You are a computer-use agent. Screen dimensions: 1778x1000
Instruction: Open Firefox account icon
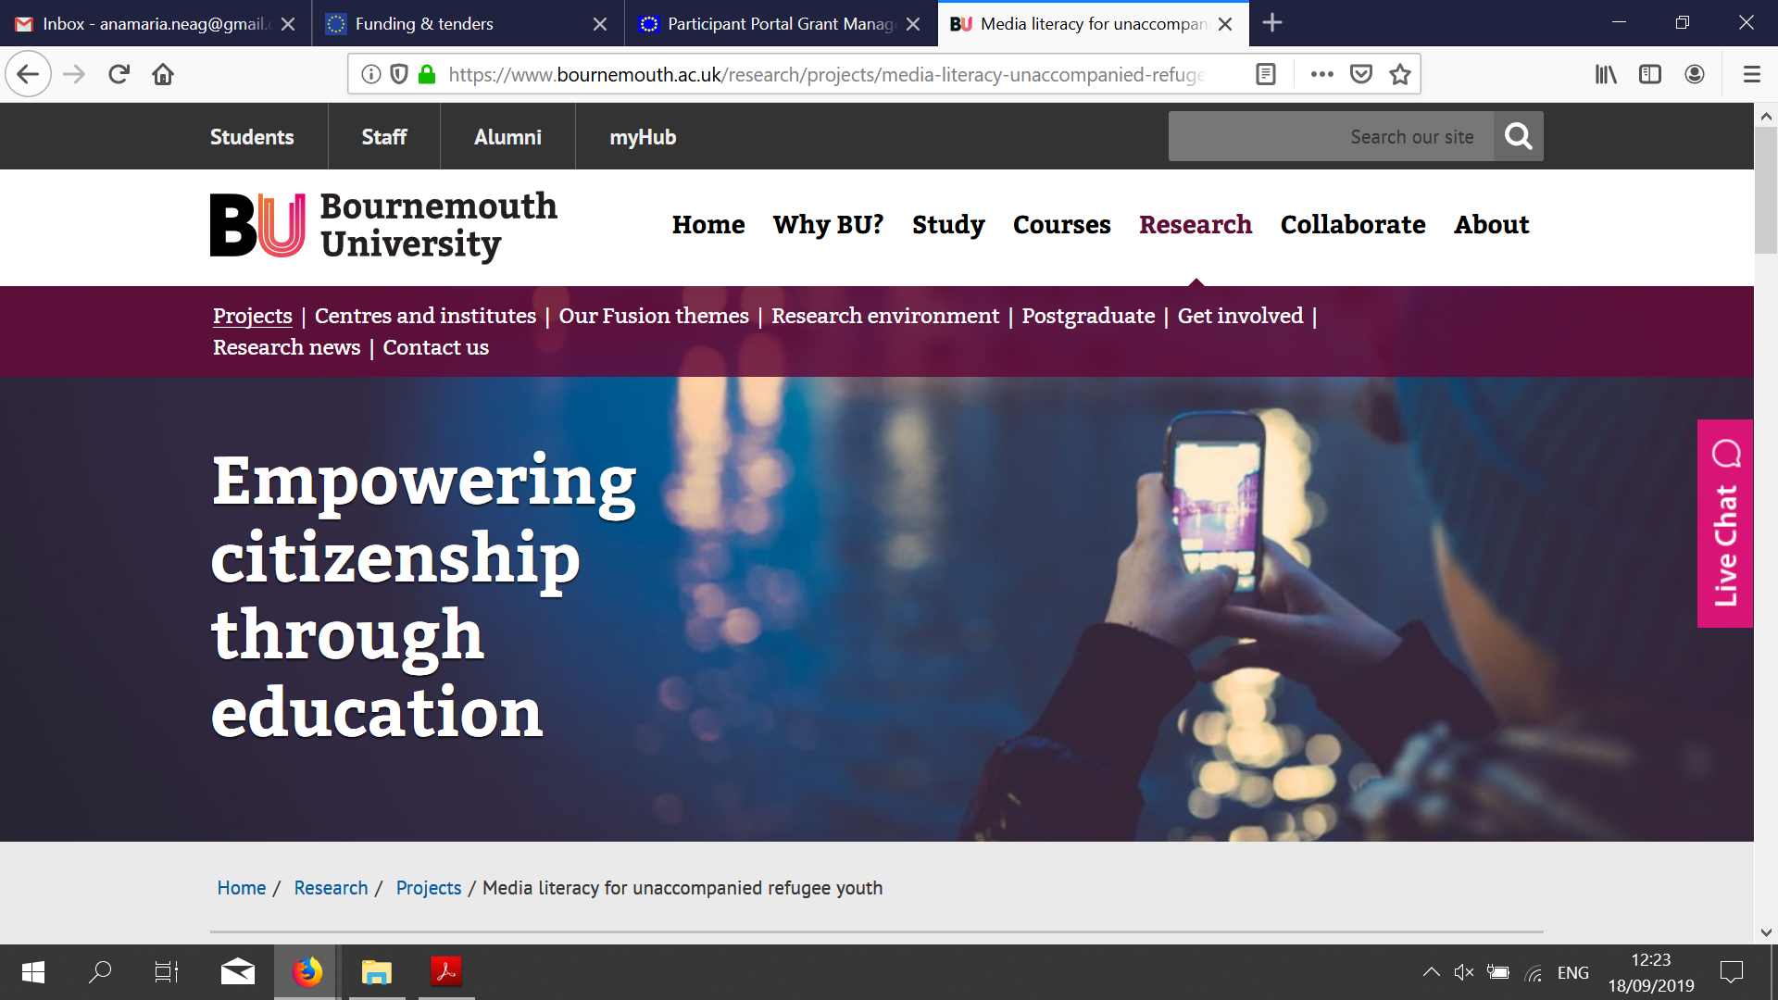(1694, 74)
